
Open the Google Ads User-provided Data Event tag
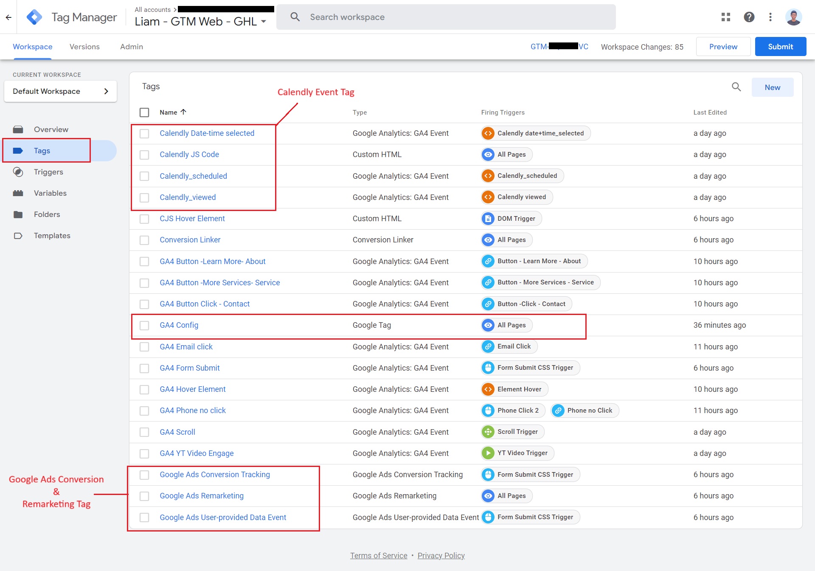pos(223,518)
